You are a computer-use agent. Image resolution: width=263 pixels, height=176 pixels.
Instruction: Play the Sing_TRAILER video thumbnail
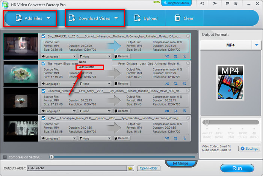[21, 47]
